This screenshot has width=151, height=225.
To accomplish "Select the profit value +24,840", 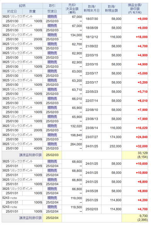I will click(142, 137).
